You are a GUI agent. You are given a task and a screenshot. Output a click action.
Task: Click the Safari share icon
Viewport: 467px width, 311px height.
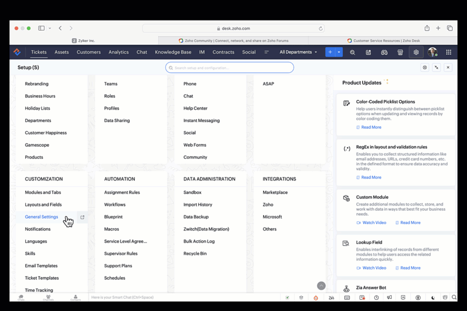(x=427, y=28)
